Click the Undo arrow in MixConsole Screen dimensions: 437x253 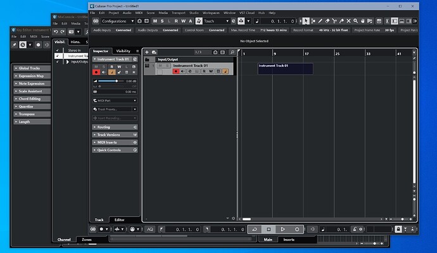[x=56, y=32]
